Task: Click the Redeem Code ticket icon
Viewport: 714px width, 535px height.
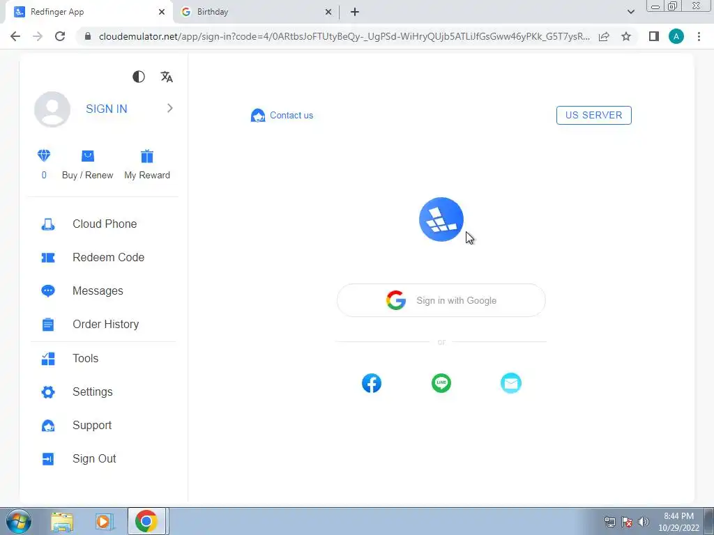Action: 48,258
